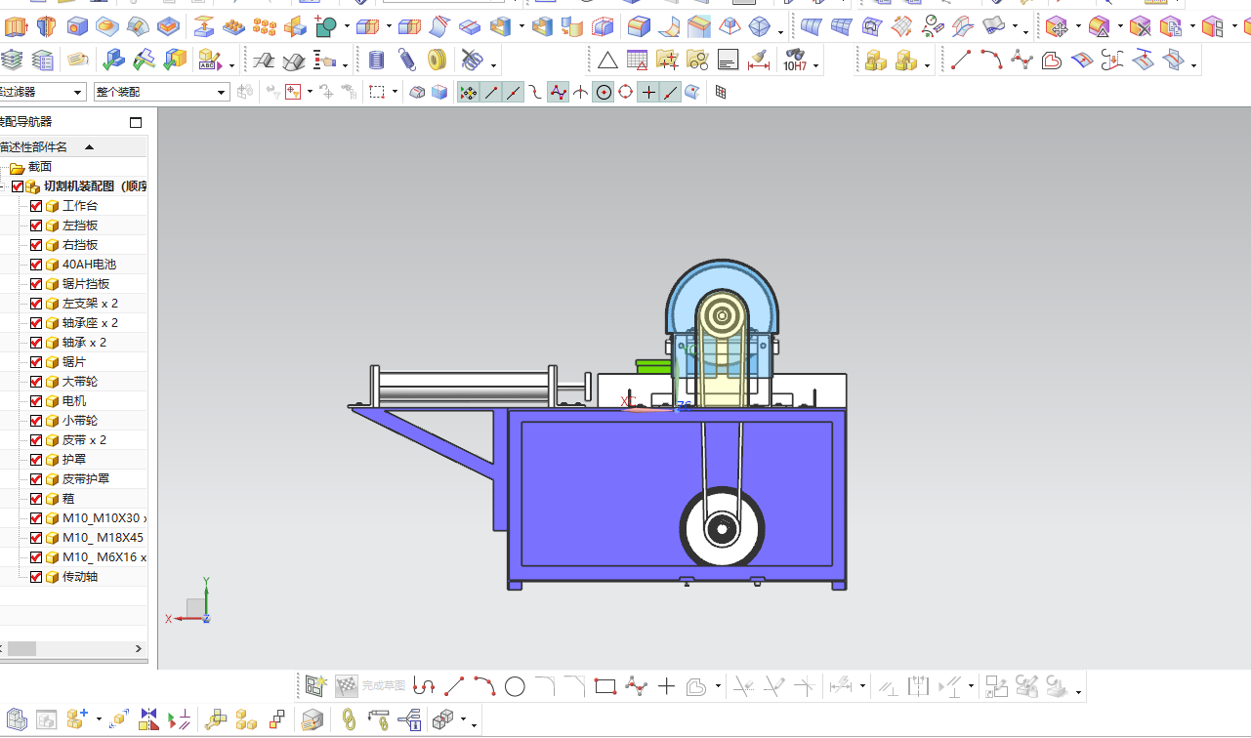The width and height of the screenshot is (1251, 738).
Task: Hide the 锯片 component via checkbox
Action: 36,362
